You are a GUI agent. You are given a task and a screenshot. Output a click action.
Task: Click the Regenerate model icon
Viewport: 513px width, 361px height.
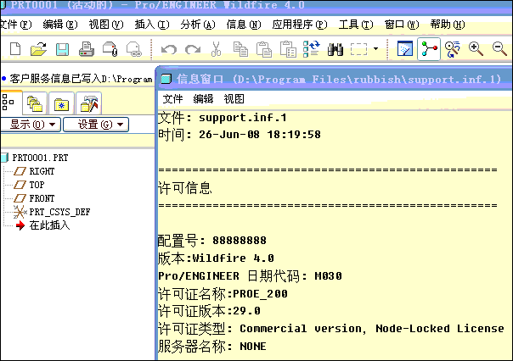coord(311,49)
